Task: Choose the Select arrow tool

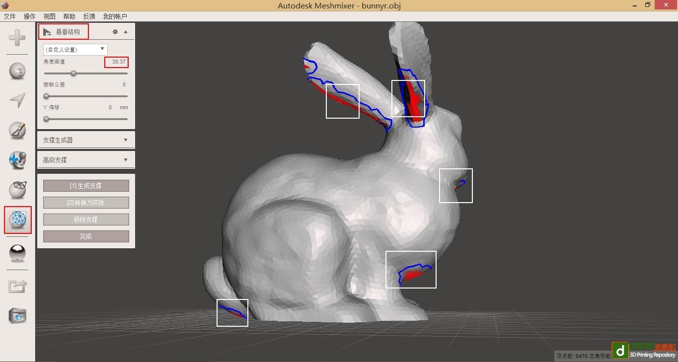Action: pos(17,100)
